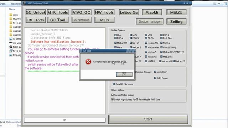Select the date folder icon in Explorer
Image resolution: width=228 pixels, height=128 pixels.
11,15
